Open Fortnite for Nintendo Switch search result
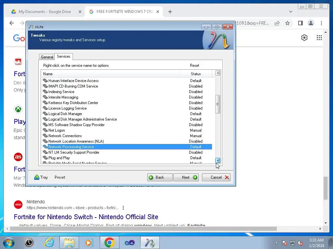333x249 pixels. pos(86,217)
